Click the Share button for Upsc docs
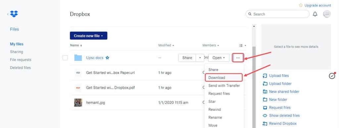The width and height of the screenshot is (339, 128). (x=187, y=58)
